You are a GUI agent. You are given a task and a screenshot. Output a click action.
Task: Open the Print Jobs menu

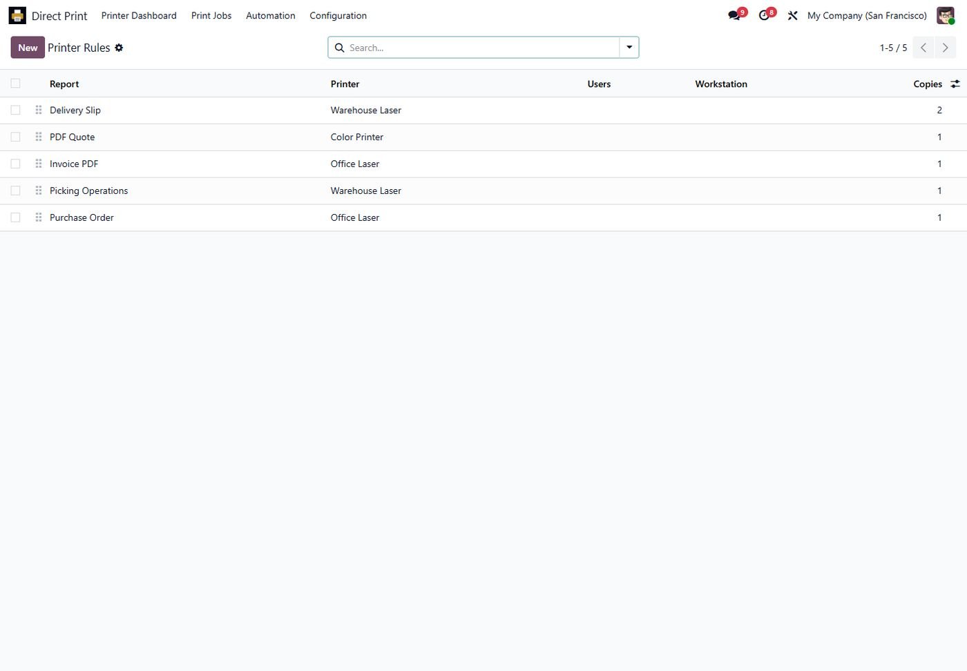pyautogui.click(x=211, y=15)
